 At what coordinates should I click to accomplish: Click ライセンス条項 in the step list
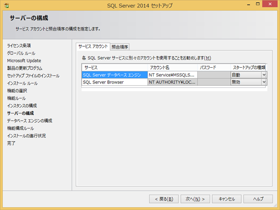[19, 46]
